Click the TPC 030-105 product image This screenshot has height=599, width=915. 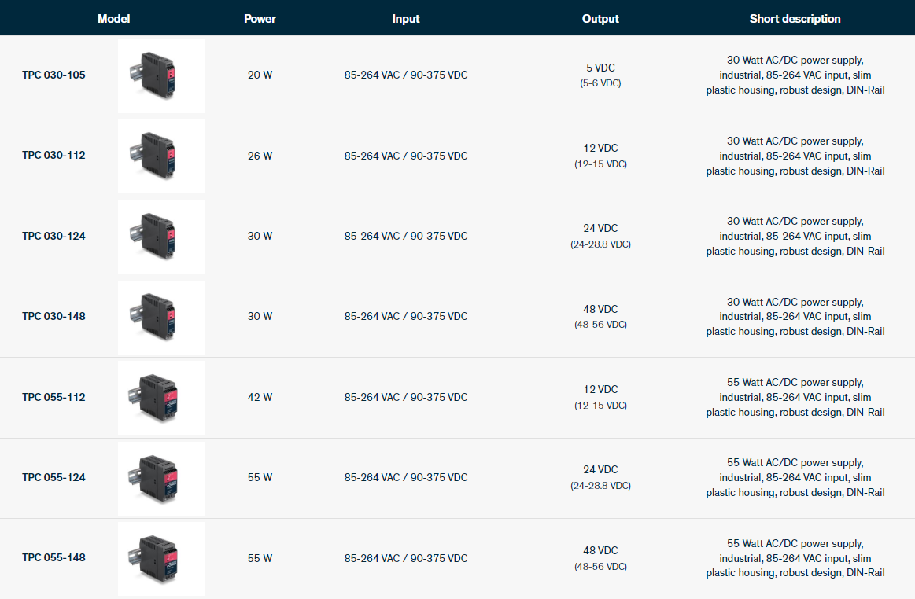[161, 75]
